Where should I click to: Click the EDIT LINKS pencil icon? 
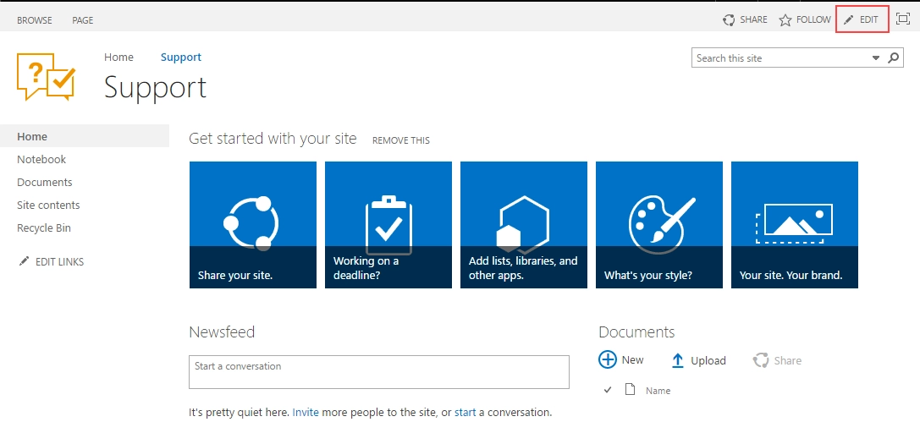(24, 261)
